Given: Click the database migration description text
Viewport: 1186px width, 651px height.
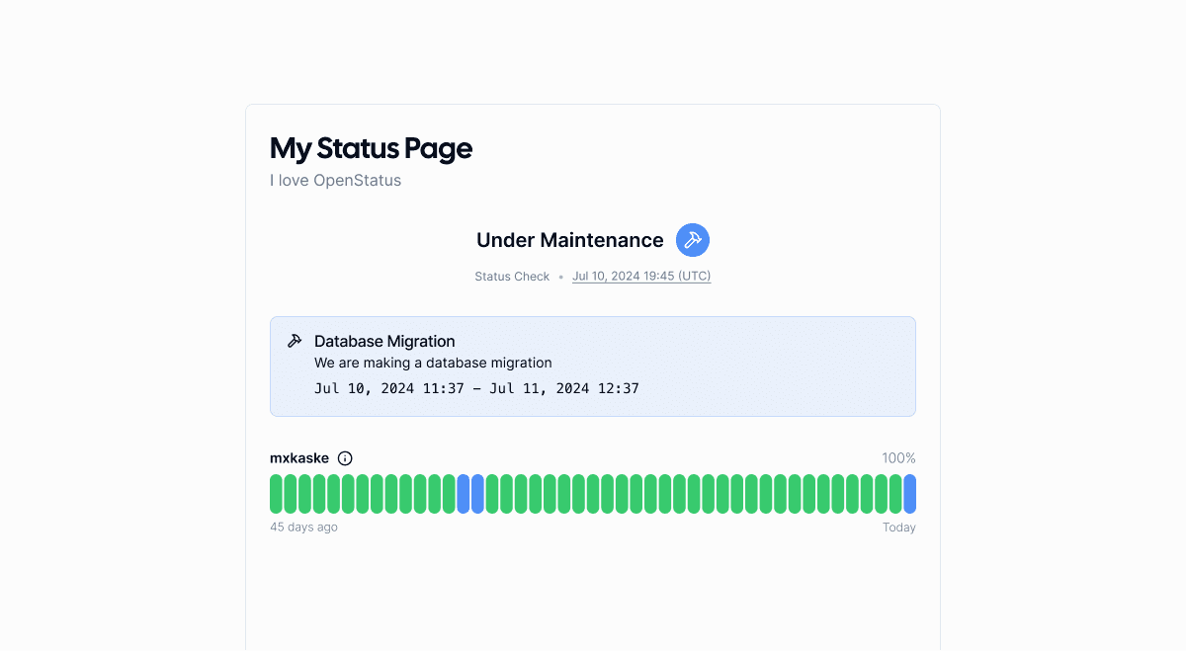Looking at the screenshot, I should tap(433, 363).
